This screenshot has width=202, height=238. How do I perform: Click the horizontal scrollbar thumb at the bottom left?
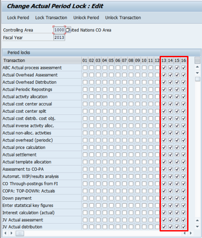(20, 234)
